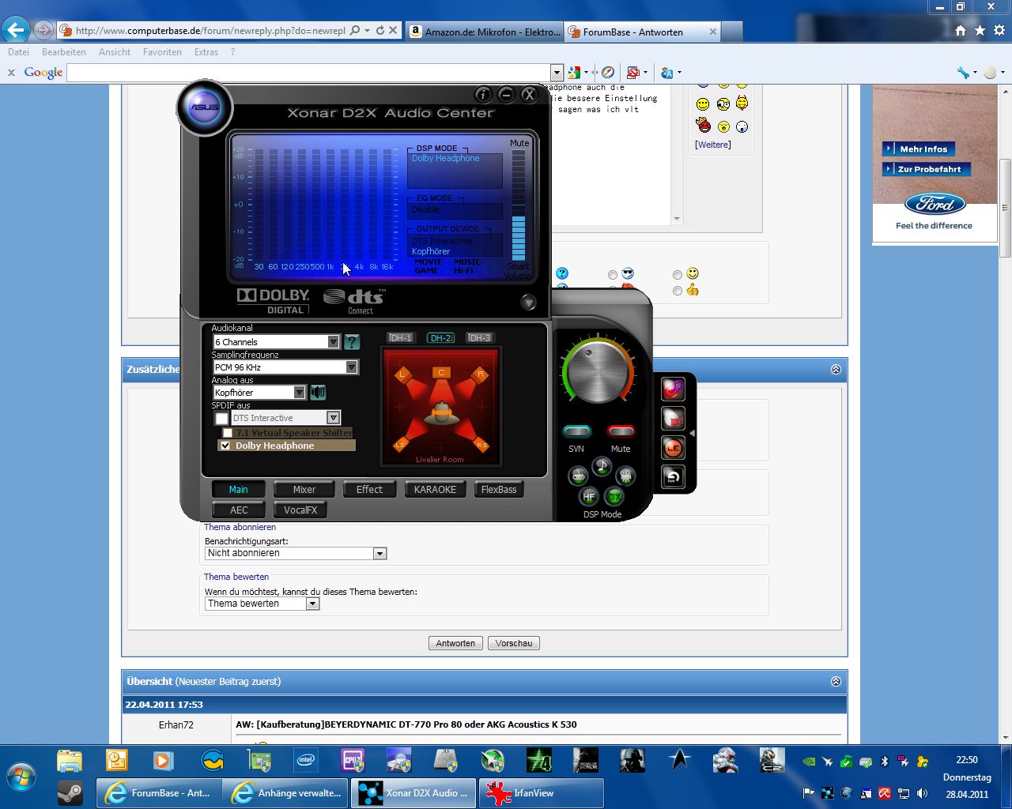Open IE tools gear icon

click(999, 31)
